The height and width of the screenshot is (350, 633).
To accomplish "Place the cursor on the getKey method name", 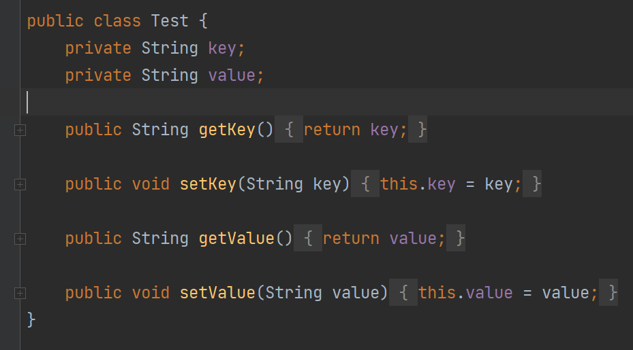I will [x=227, y=130].
